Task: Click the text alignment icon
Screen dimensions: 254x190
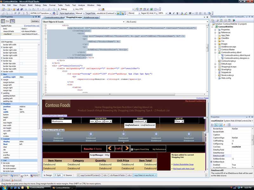Action: [190, 13]
